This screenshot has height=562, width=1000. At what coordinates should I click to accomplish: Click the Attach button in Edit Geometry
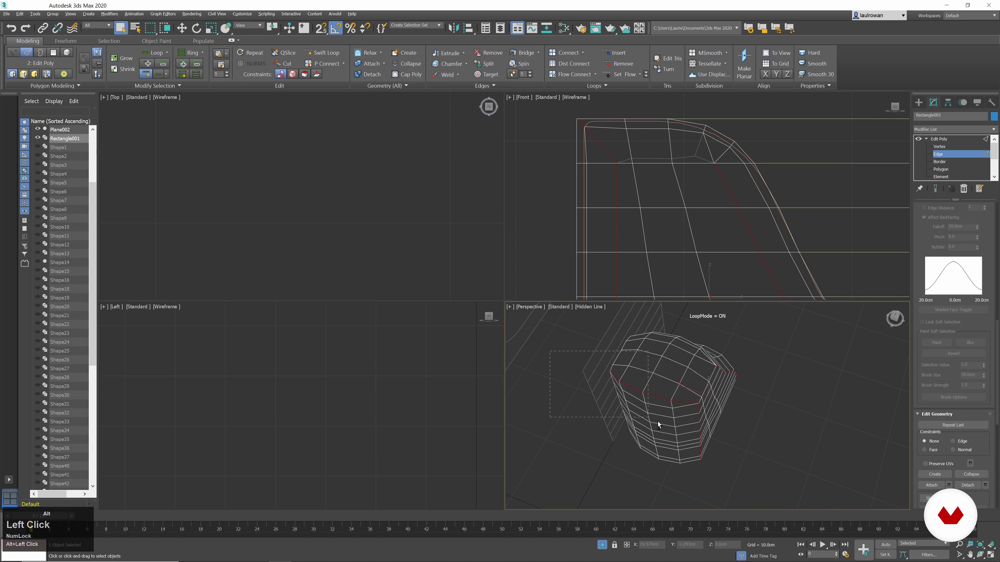coord(931,485)
